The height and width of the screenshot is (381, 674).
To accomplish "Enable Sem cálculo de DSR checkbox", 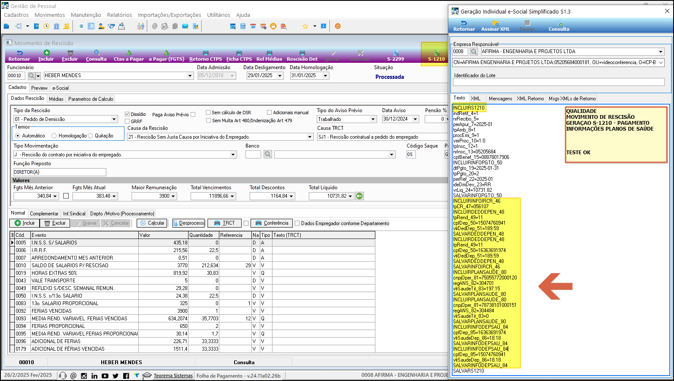I will click(208, 113).
